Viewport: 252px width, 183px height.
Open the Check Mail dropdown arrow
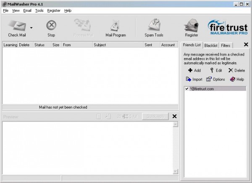[31, 28]
